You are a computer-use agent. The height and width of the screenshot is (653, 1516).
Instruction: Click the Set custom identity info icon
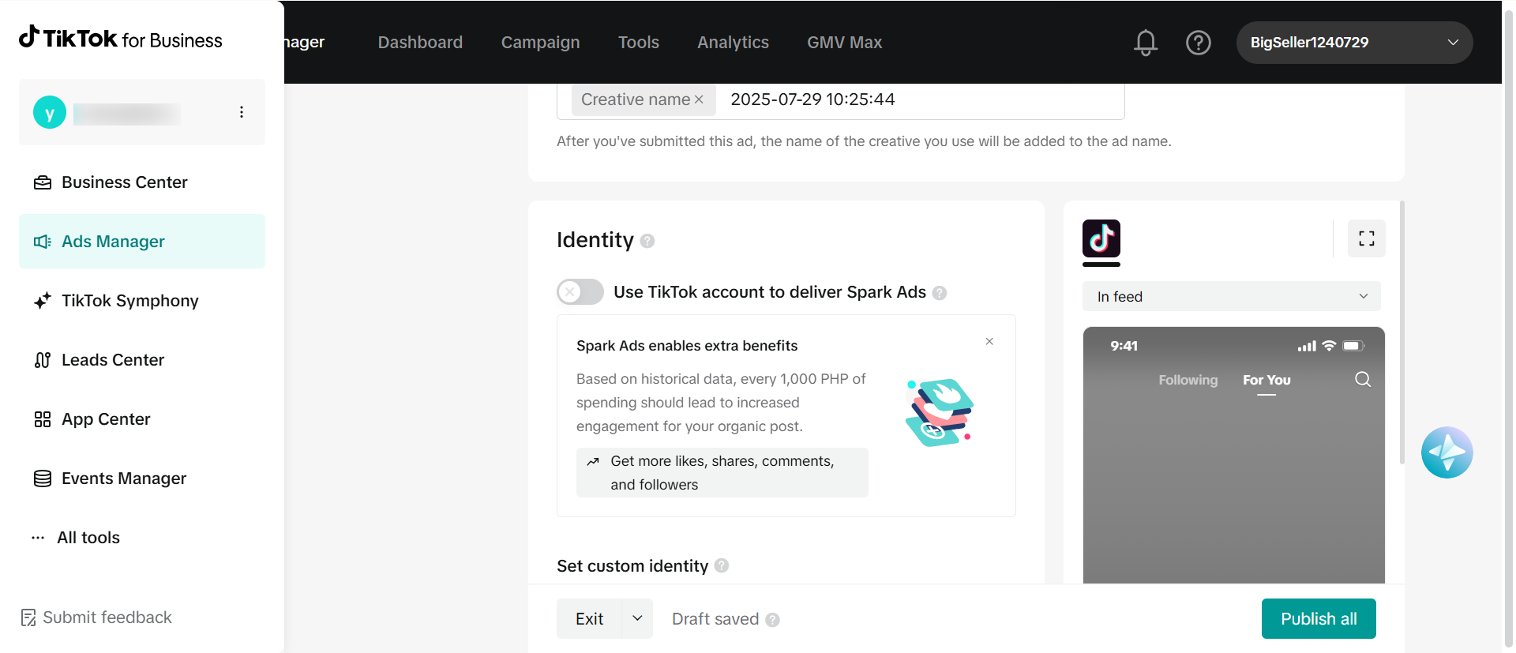(x=722, y=566)
